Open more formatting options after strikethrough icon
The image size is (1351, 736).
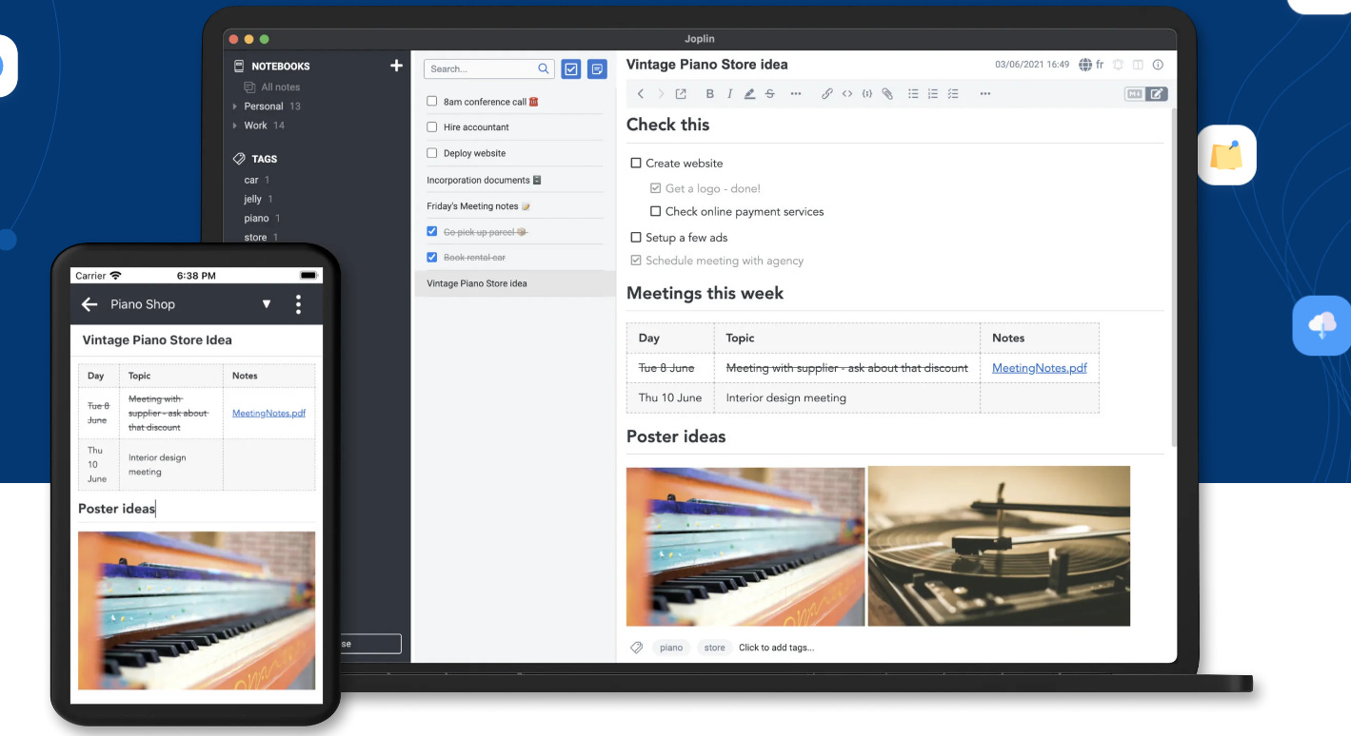796,94
